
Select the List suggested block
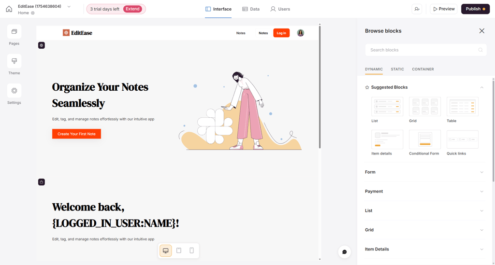click(x=387, y=110)
